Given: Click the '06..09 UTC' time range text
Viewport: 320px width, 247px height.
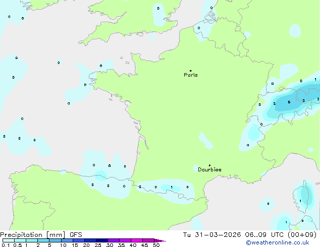Looking at the screenshot, I should [264, 235].
